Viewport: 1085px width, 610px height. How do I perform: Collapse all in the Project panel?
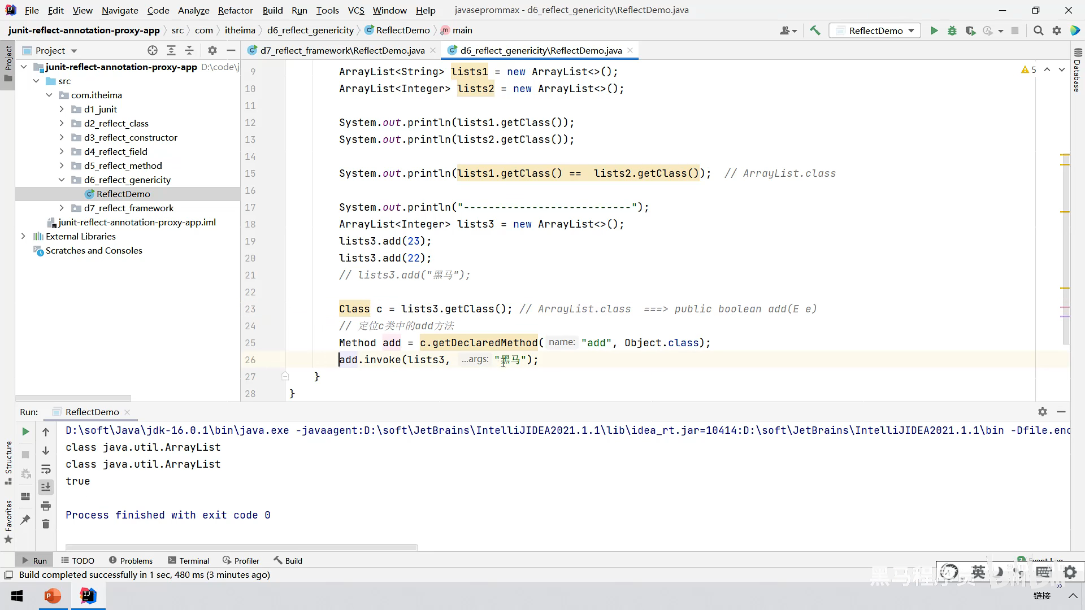pos(189,50)
